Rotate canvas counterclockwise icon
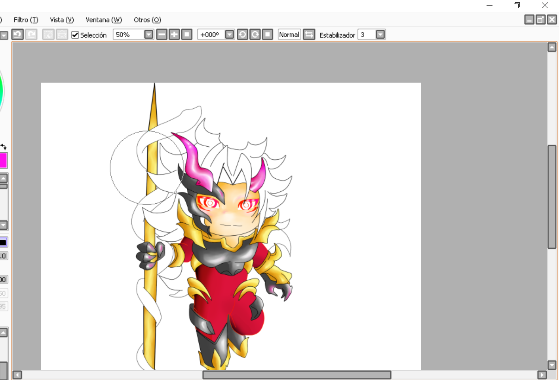The height and width of the screenshot is (380, 559). pyautogui.click(x=243, y=34)
